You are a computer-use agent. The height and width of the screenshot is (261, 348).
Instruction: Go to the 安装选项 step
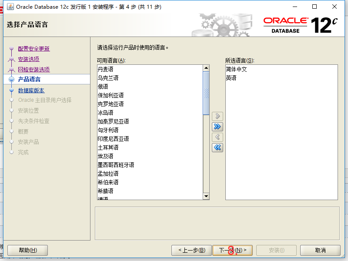[29, 59]
